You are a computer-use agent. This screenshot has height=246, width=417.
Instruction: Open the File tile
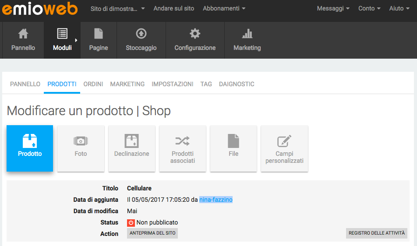[x=233, y=148]
